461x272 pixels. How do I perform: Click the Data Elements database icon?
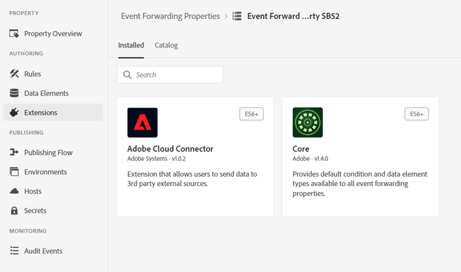coord(14,93)
